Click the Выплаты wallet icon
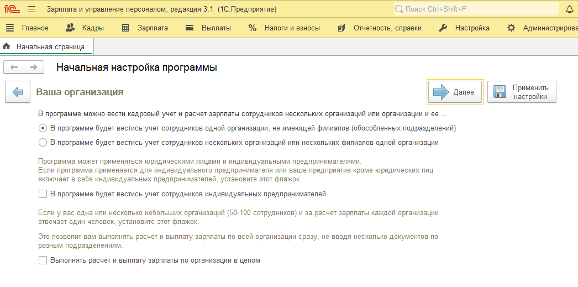The image size is (578, 287). (190, 28)
